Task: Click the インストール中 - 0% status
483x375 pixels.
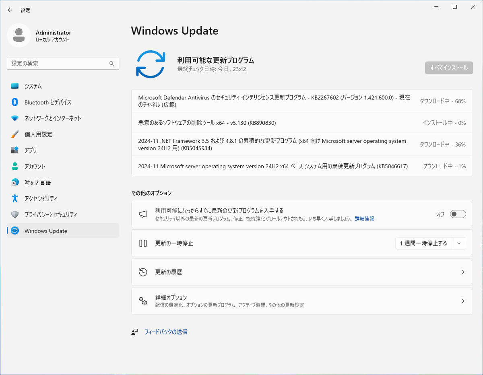Action: 444,123
